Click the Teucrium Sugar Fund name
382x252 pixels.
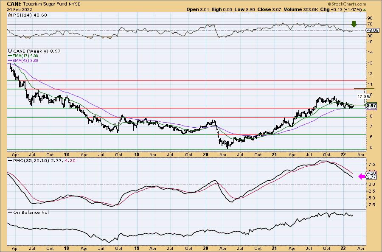[x=45, y=4]
